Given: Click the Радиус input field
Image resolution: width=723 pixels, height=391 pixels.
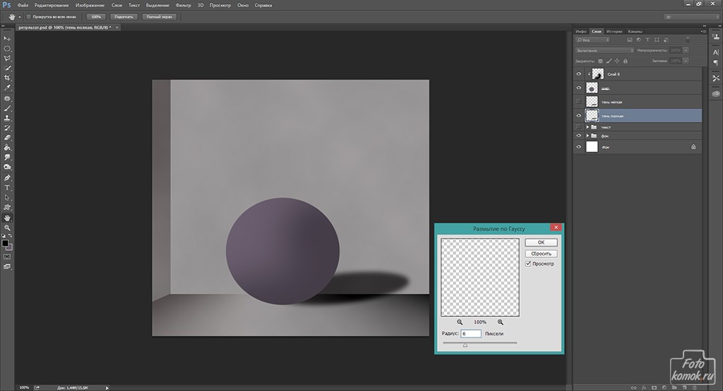Looking at the screenshot, I should tap(471, 333).
